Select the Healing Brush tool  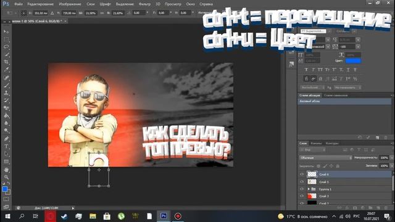[6, 78]
